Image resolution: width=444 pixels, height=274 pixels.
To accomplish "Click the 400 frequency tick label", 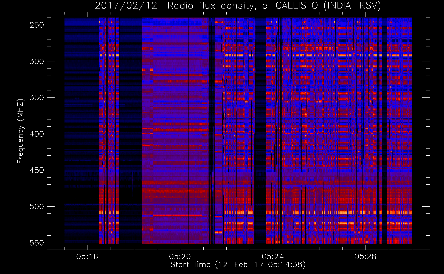I will click(37, 134).
